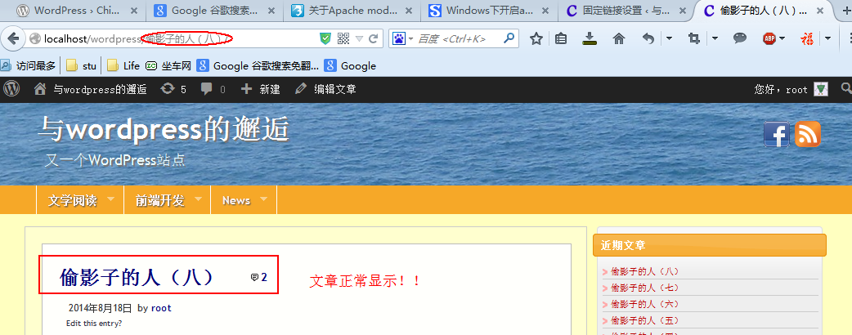Switch to the WordPress › Chi... tab

click(78, 11)
